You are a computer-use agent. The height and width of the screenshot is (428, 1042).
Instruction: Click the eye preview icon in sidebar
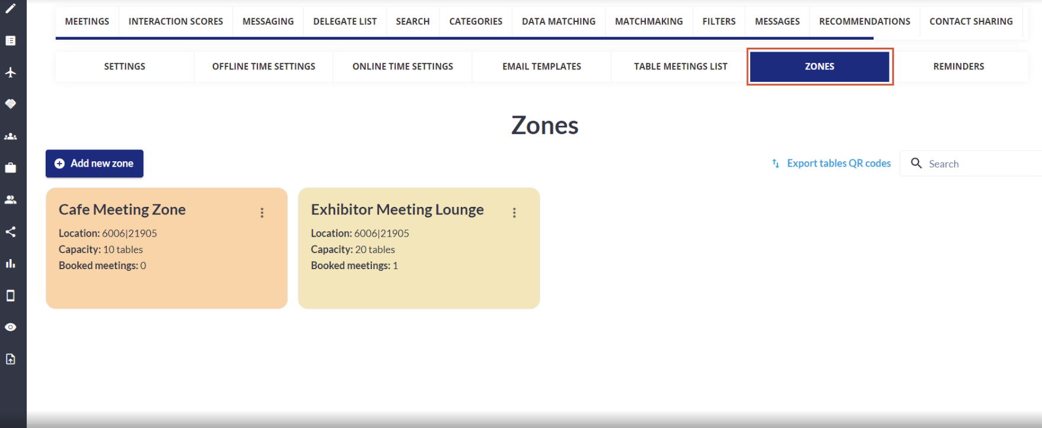point(11,327)
